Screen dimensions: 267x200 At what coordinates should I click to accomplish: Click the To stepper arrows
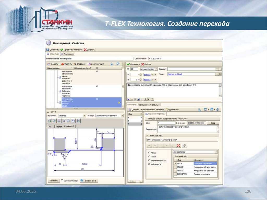[140, 75]
